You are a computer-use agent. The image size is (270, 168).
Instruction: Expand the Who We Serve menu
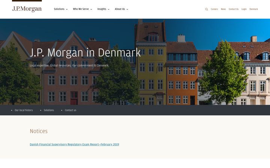pos(82,9)
